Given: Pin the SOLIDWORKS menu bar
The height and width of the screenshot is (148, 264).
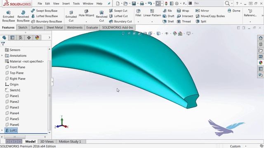Looking at the screenshot, I should [x=109, y=3].
